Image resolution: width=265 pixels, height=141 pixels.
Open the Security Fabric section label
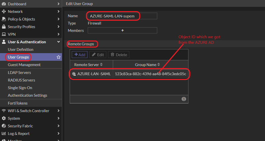20,126
